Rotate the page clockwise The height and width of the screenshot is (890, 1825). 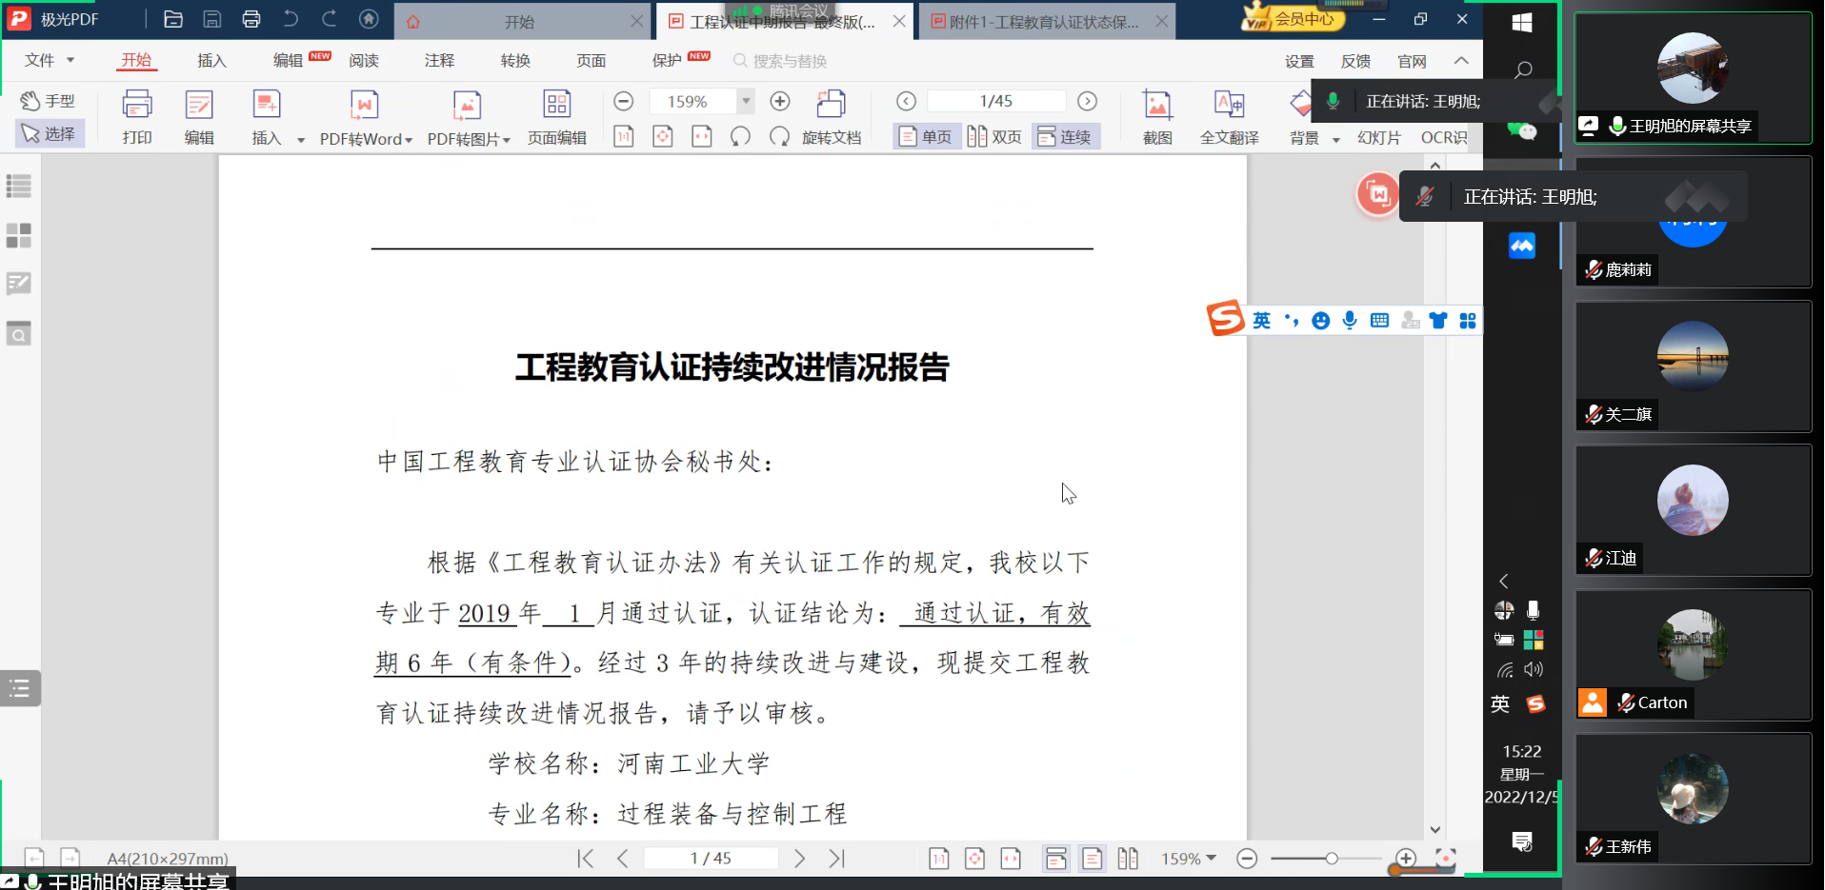779,137
